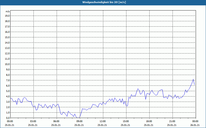This screenshot has width=206, height=128.
Task: Select the 09:00 x-axis label
Action: tap(80, 121)
